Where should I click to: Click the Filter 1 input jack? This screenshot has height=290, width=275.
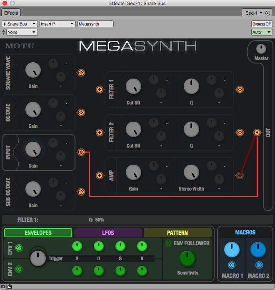(100, 89)
